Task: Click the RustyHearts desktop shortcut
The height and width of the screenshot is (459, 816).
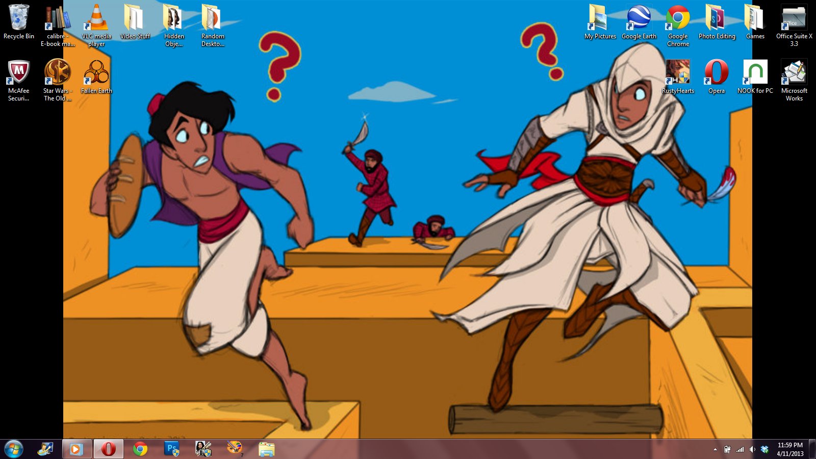Action: tap(678, 73)
